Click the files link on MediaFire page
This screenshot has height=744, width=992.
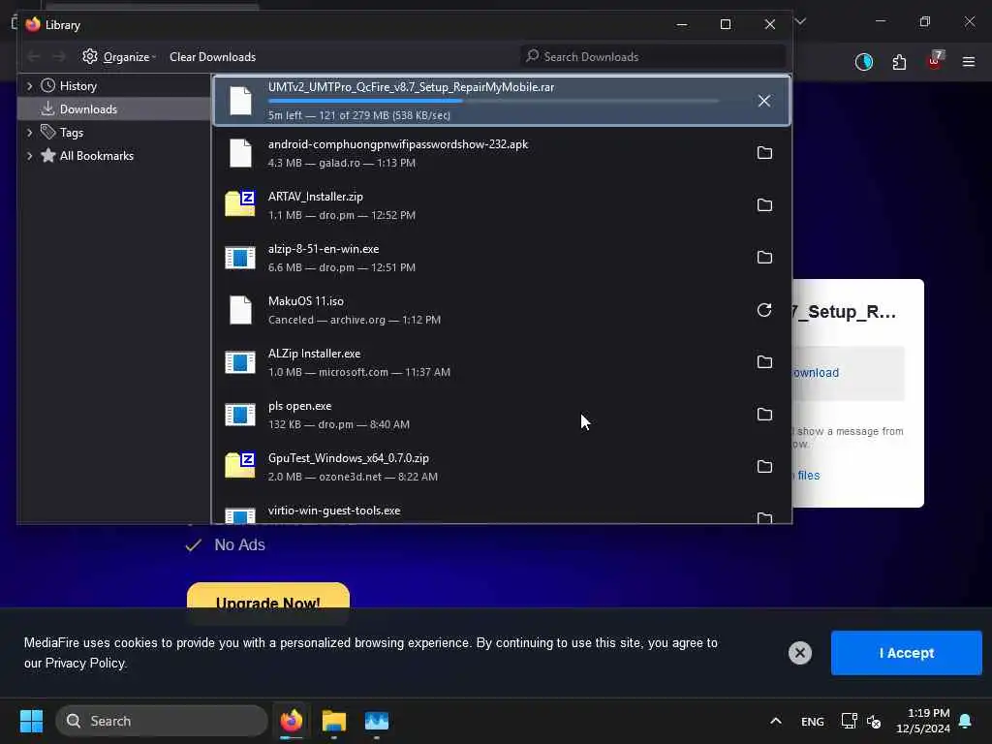coord(807,475)
